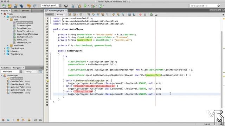The width and height of the screenshot is (225, 126).
Task: Open the default configuration dropdown
Action: 51,6
